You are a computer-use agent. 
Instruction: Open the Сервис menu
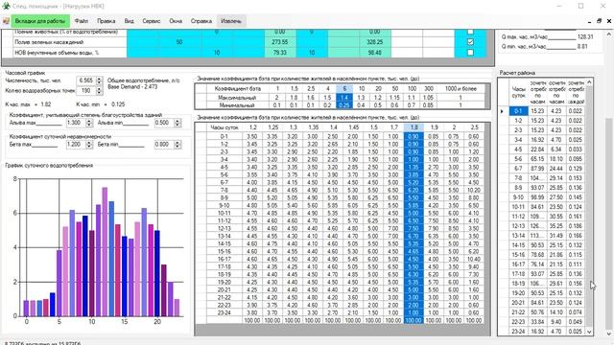click(152, 21)
